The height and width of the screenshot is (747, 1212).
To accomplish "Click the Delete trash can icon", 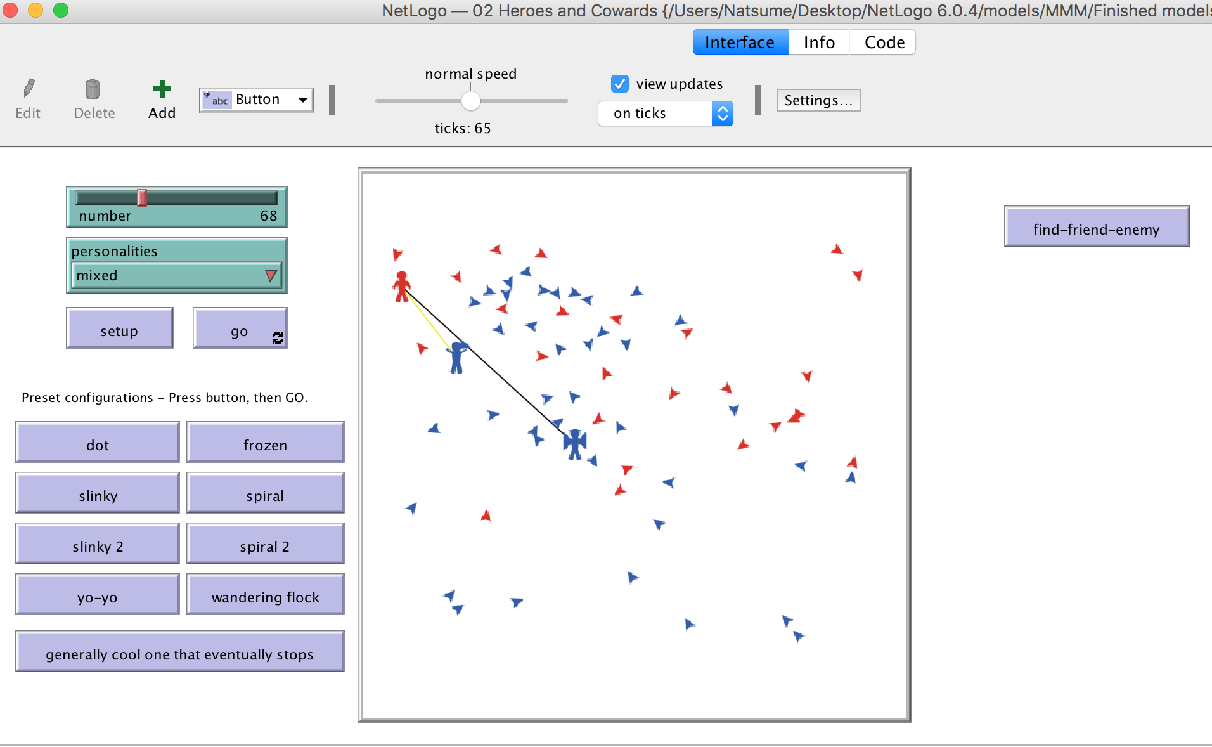I will pos(93,89).
